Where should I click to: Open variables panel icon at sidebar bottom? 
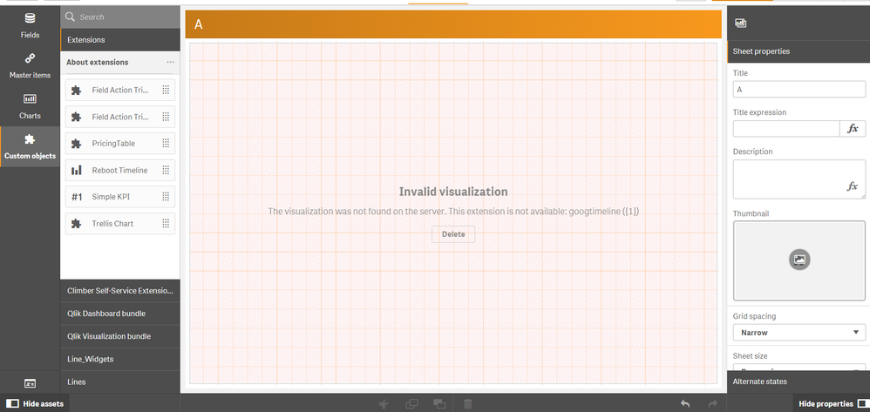(30, 383)
